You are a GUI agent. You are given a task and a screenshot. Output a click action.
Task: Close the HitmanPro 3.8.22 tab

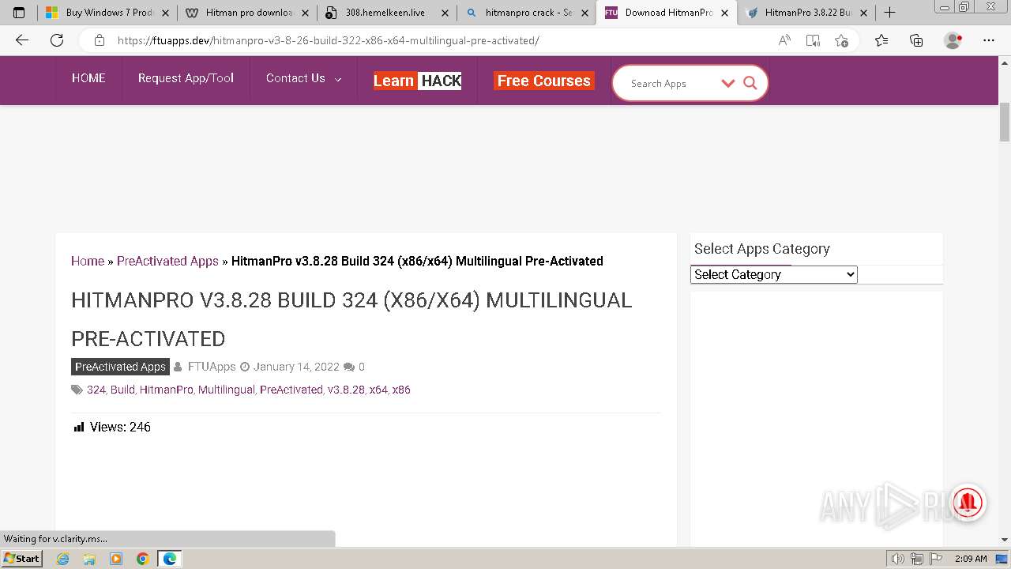[863, 13]
